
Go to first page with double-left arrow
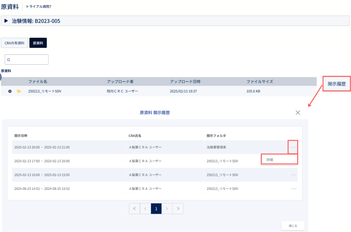coord(134,208)
